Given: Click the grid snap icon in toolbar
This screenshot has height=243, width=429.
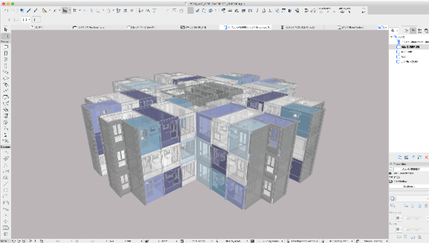Looking at the screenshot, I should coord(75,11).
